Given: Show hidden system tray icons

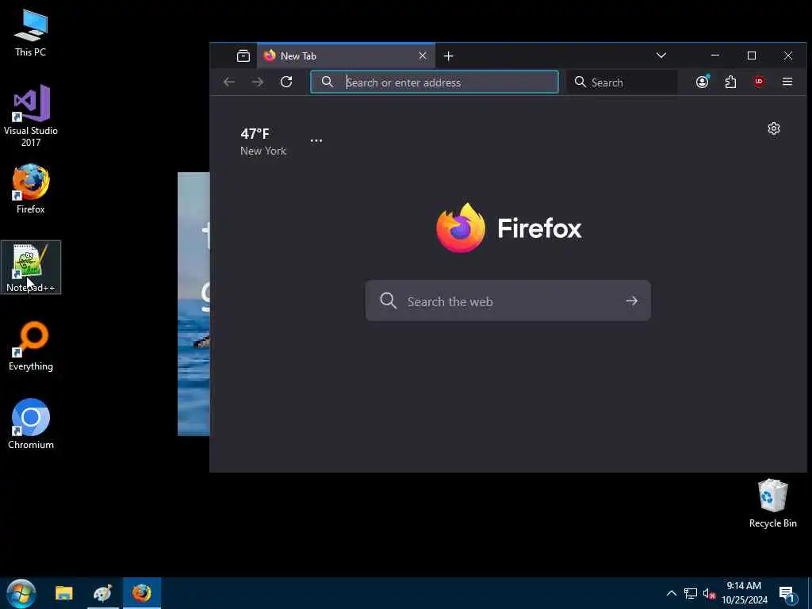Looking at the screenshot, I should pos(671,593).
